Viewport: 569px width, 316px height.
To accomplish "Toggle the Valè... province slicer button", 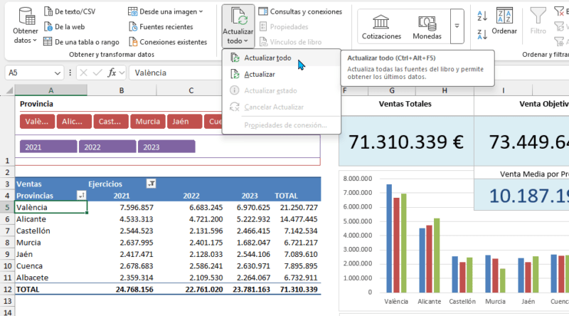I will [x=37, y=121].
